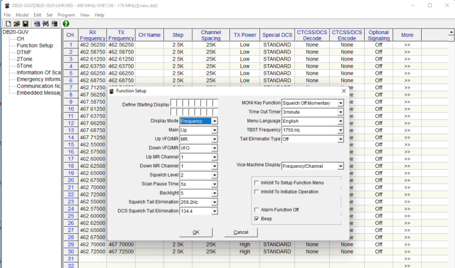Check Inhibit To Setup Function Menu
Image resolution: width=455 pixels, height=268 pixels.
[257, 183]
